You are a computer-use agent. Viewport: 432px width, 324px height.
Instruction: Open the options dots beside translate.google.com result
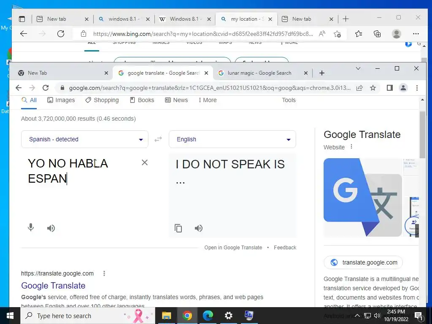click(104, 273)
